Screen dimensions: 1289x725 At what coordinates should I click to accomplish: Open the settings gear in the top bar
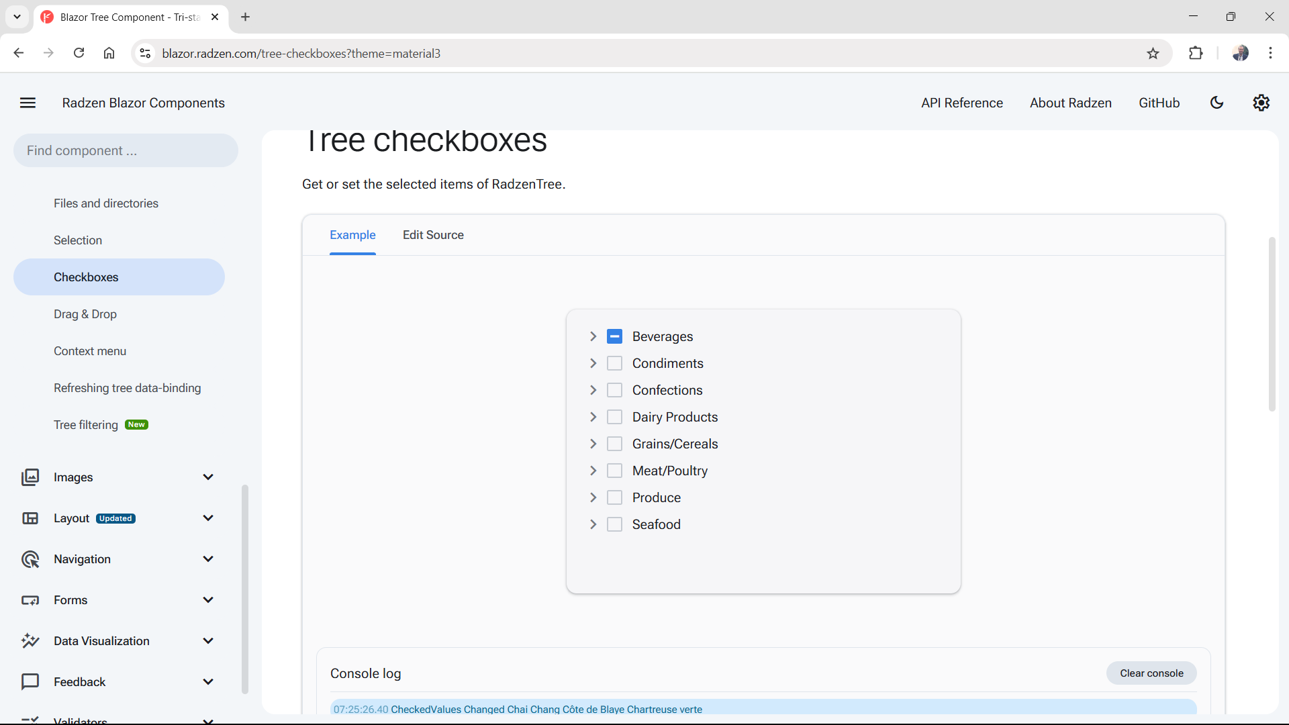(x=1261, y=103)
